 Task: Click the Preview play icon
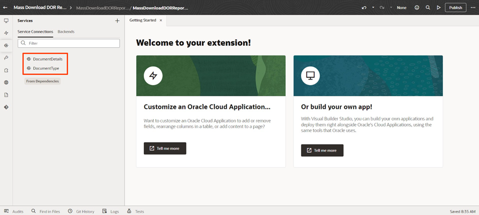(x=439, y=8)
